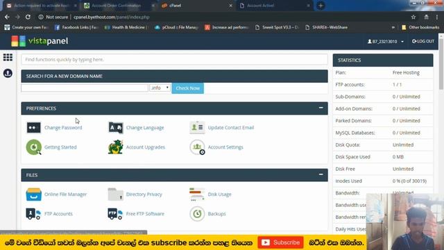Open the Chrome menu three-dots icon

point(437,17)
